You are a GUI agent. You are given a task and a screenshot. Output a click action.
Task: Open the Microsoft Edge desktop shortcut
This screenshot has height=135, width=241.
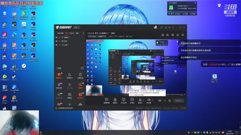point(14,36)
